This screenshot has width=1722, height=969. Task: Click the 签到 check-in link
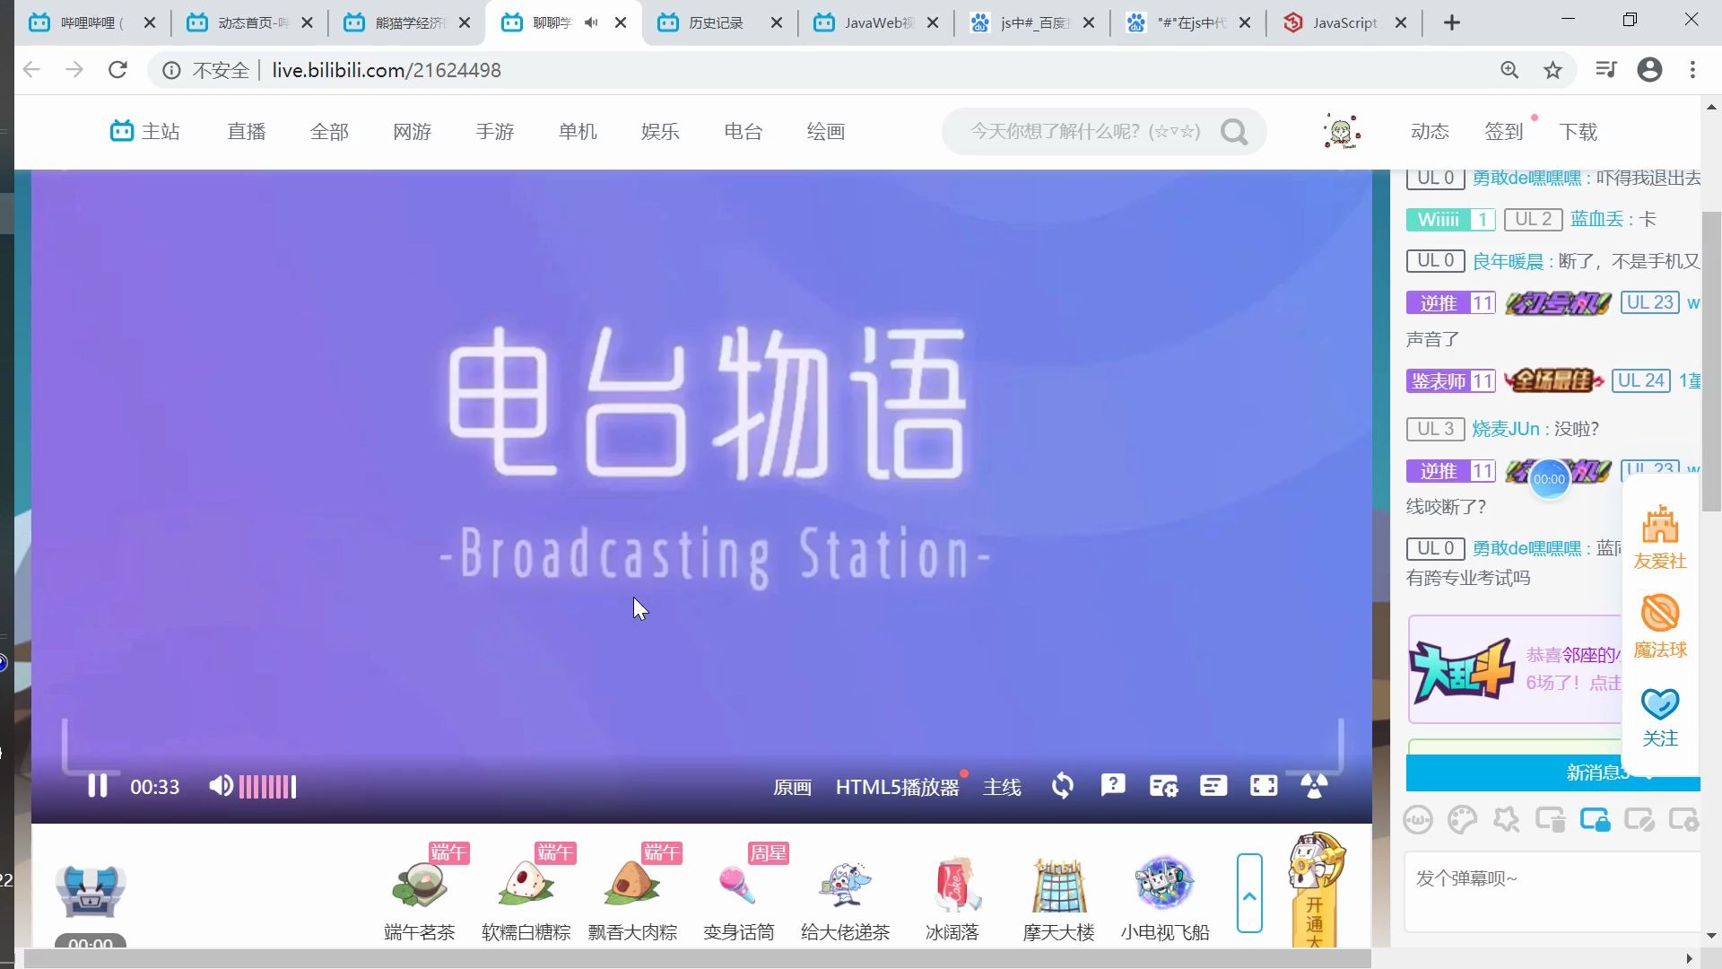pos(1504,132)
